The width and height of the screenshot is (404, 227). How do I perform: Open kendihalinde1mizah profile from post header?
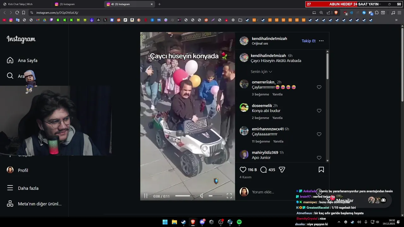(x=269, y=38)
